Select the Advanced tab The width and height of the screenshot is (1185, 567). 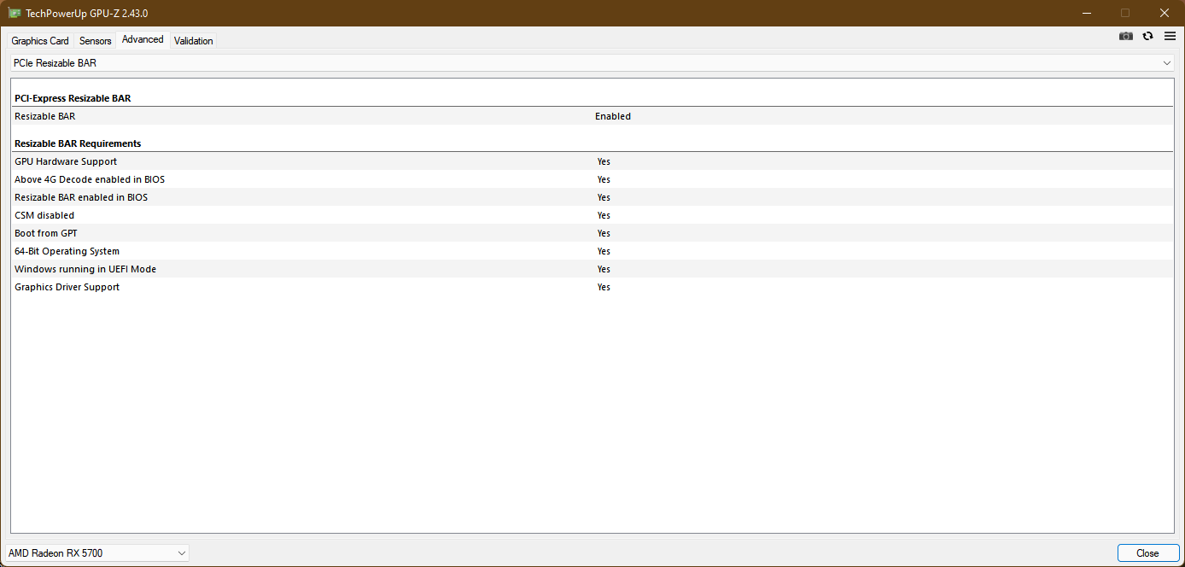(x=143, y=39)
